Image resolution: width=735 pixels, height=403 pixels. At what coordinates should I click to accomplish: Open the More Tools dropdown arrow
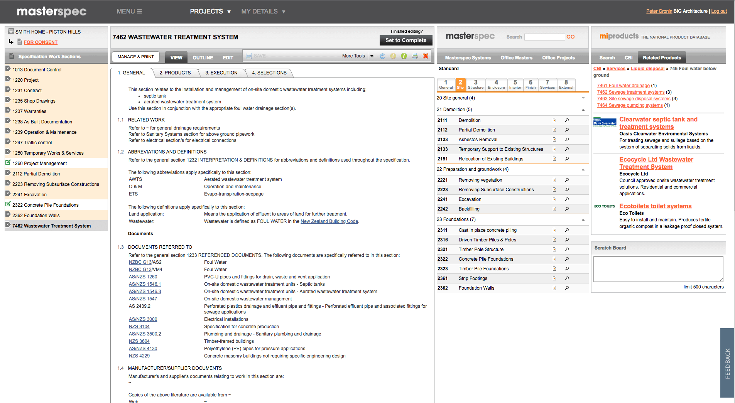(x=372, y=56)
